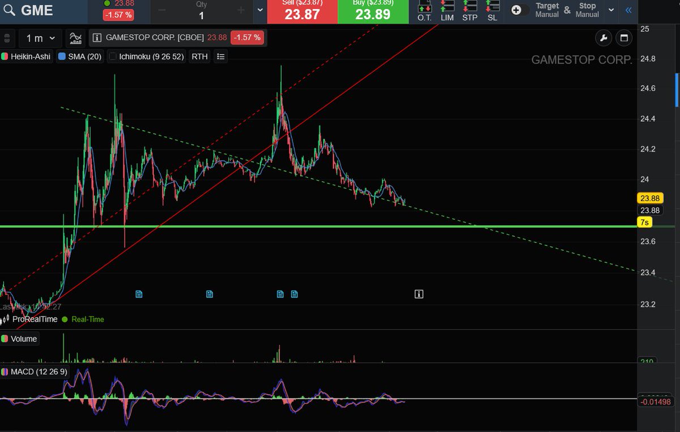Viewport: 680px width, 432px height.
Task: Click the GAMESTOP CORP. [CBOE] instrument label
Action: [x=155, y=38]
